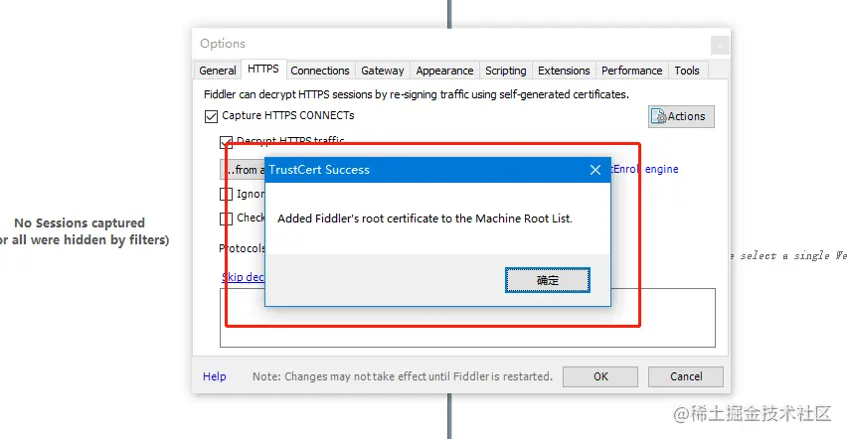Open the Gateway tab
This screenshot has height=439, width=847.
(383, 71)
